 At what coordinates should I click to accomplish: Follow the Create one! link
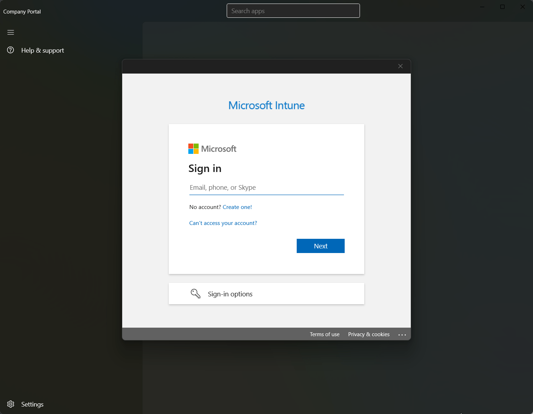click(x=237, y=207)
